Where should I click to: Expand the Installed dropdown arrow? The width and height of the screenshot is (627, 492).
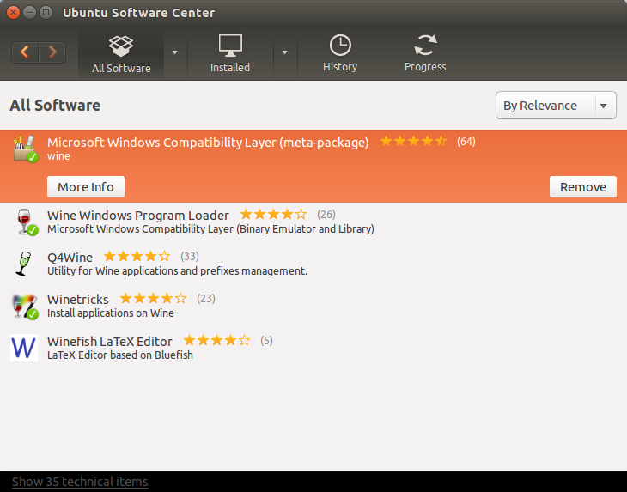point(284,52)
